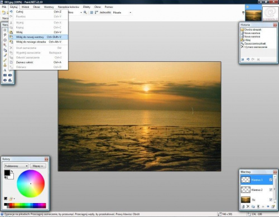The width and height of the screenshot is (279, 217).
Task: Fast forward history to the last step
Action: [258, 60]
